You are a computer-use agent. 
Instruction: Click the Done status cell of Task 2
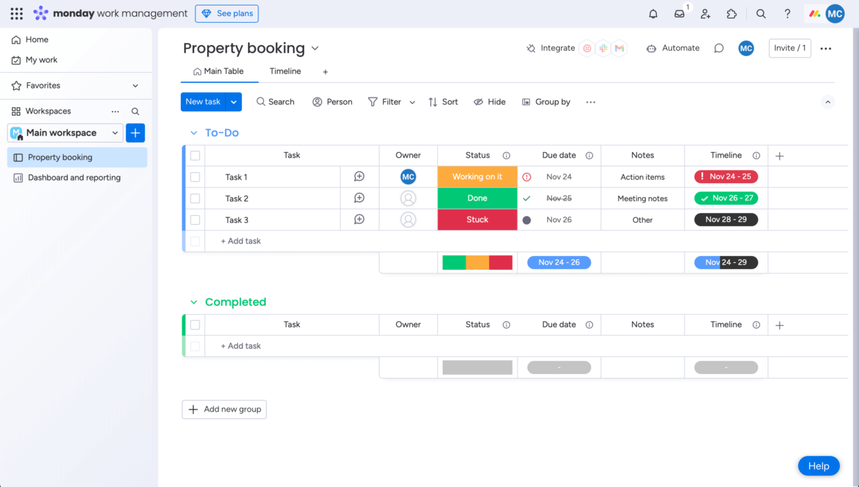pyautogui.click(x=477, y=198)
